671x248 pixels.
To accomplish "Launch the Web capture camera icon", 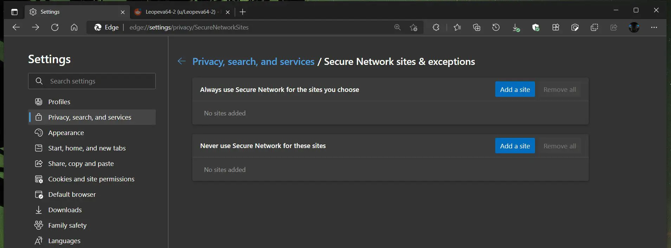I will [575, 27].
